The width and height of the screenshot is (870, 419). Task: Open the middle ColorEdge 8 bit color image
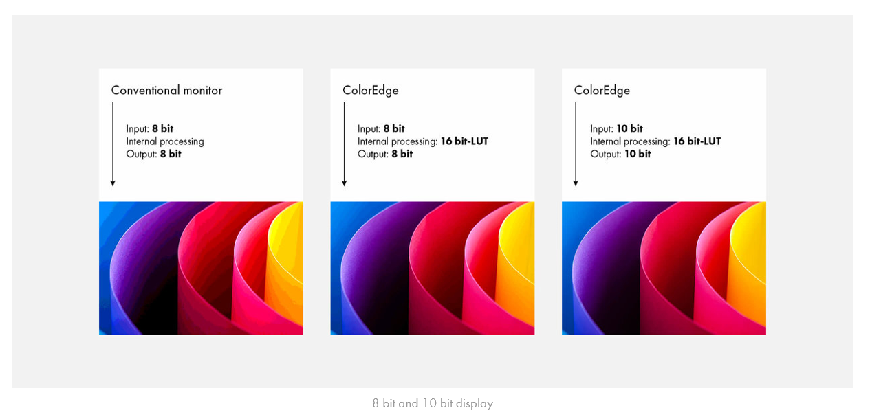(x=432, y=268)
